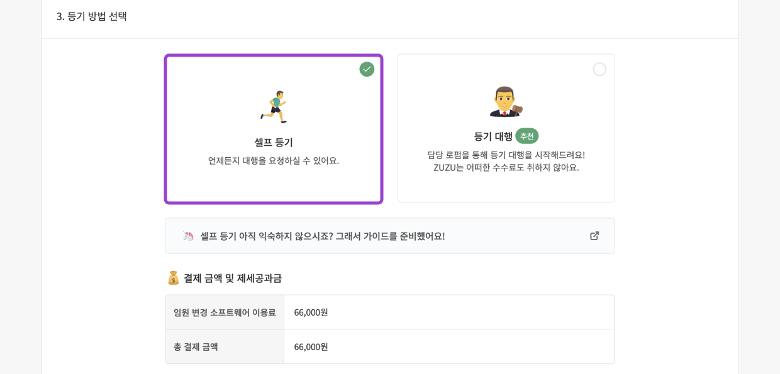Image resolution: width=780 pixels, height=374 pixels.
Task: Open the guide via external link icon
Action: [594, 235]
